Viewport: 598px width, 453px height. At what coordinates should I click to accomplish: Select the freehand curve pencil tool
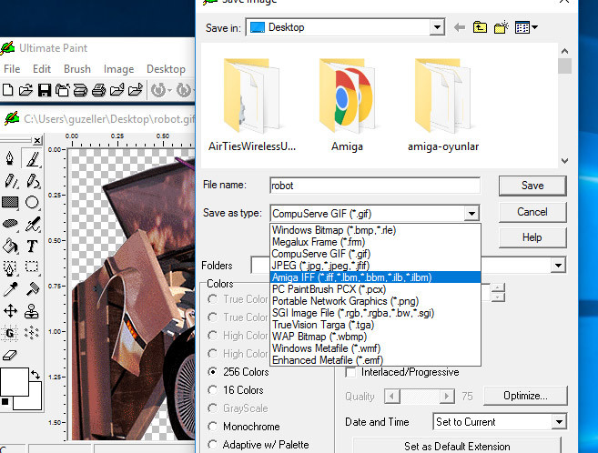[32, 181]
